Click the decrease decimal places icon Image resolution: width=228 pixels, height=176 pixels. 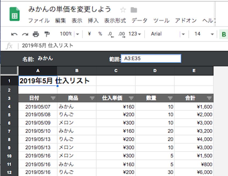[110, 34]
